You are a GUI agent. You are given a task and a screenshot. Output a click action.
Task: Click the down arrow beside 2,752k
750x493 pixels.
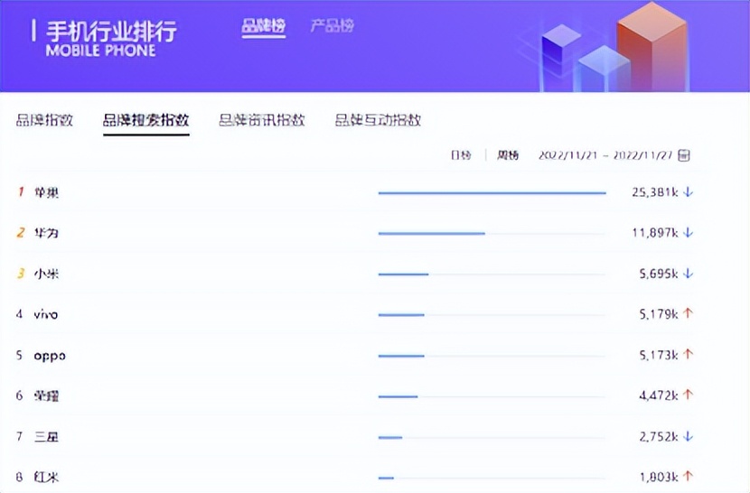[689, 436]
